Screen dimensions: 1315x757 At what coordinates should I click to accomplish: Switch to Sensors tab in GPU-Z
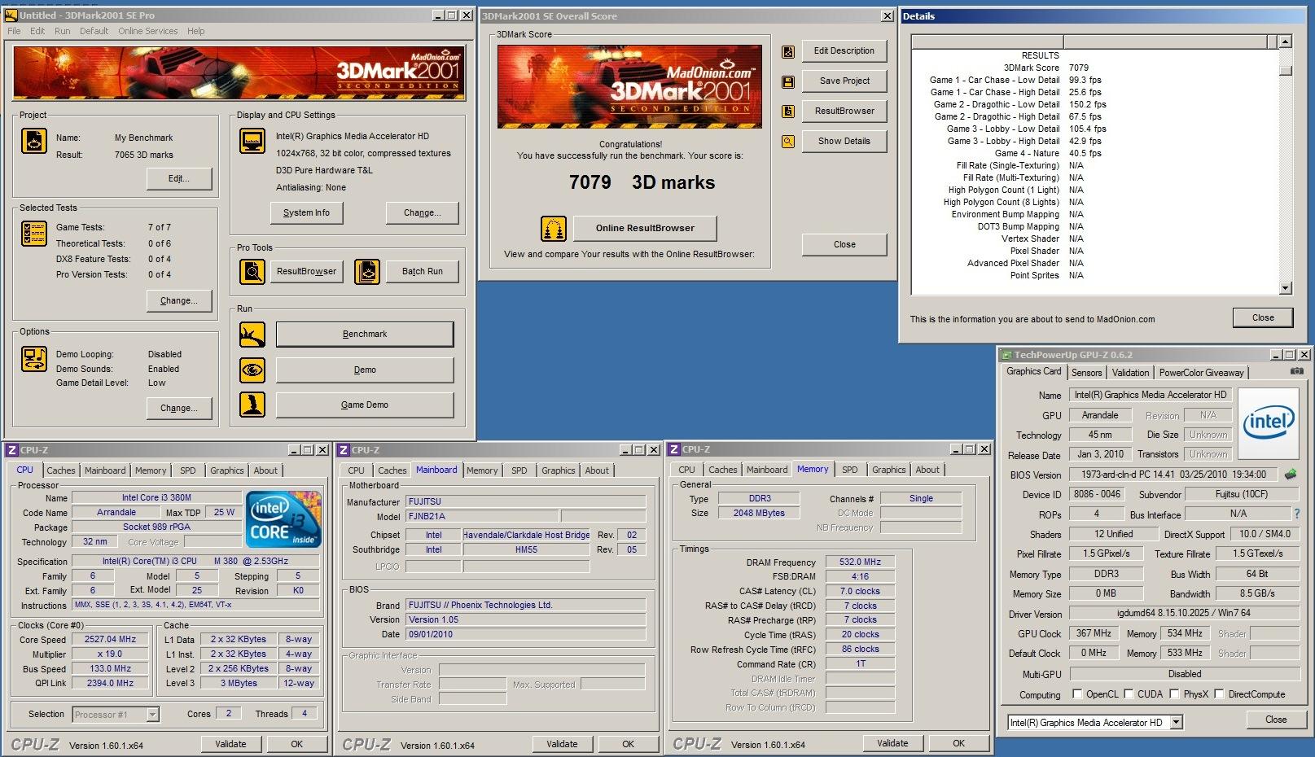[x=1086, y=373]
